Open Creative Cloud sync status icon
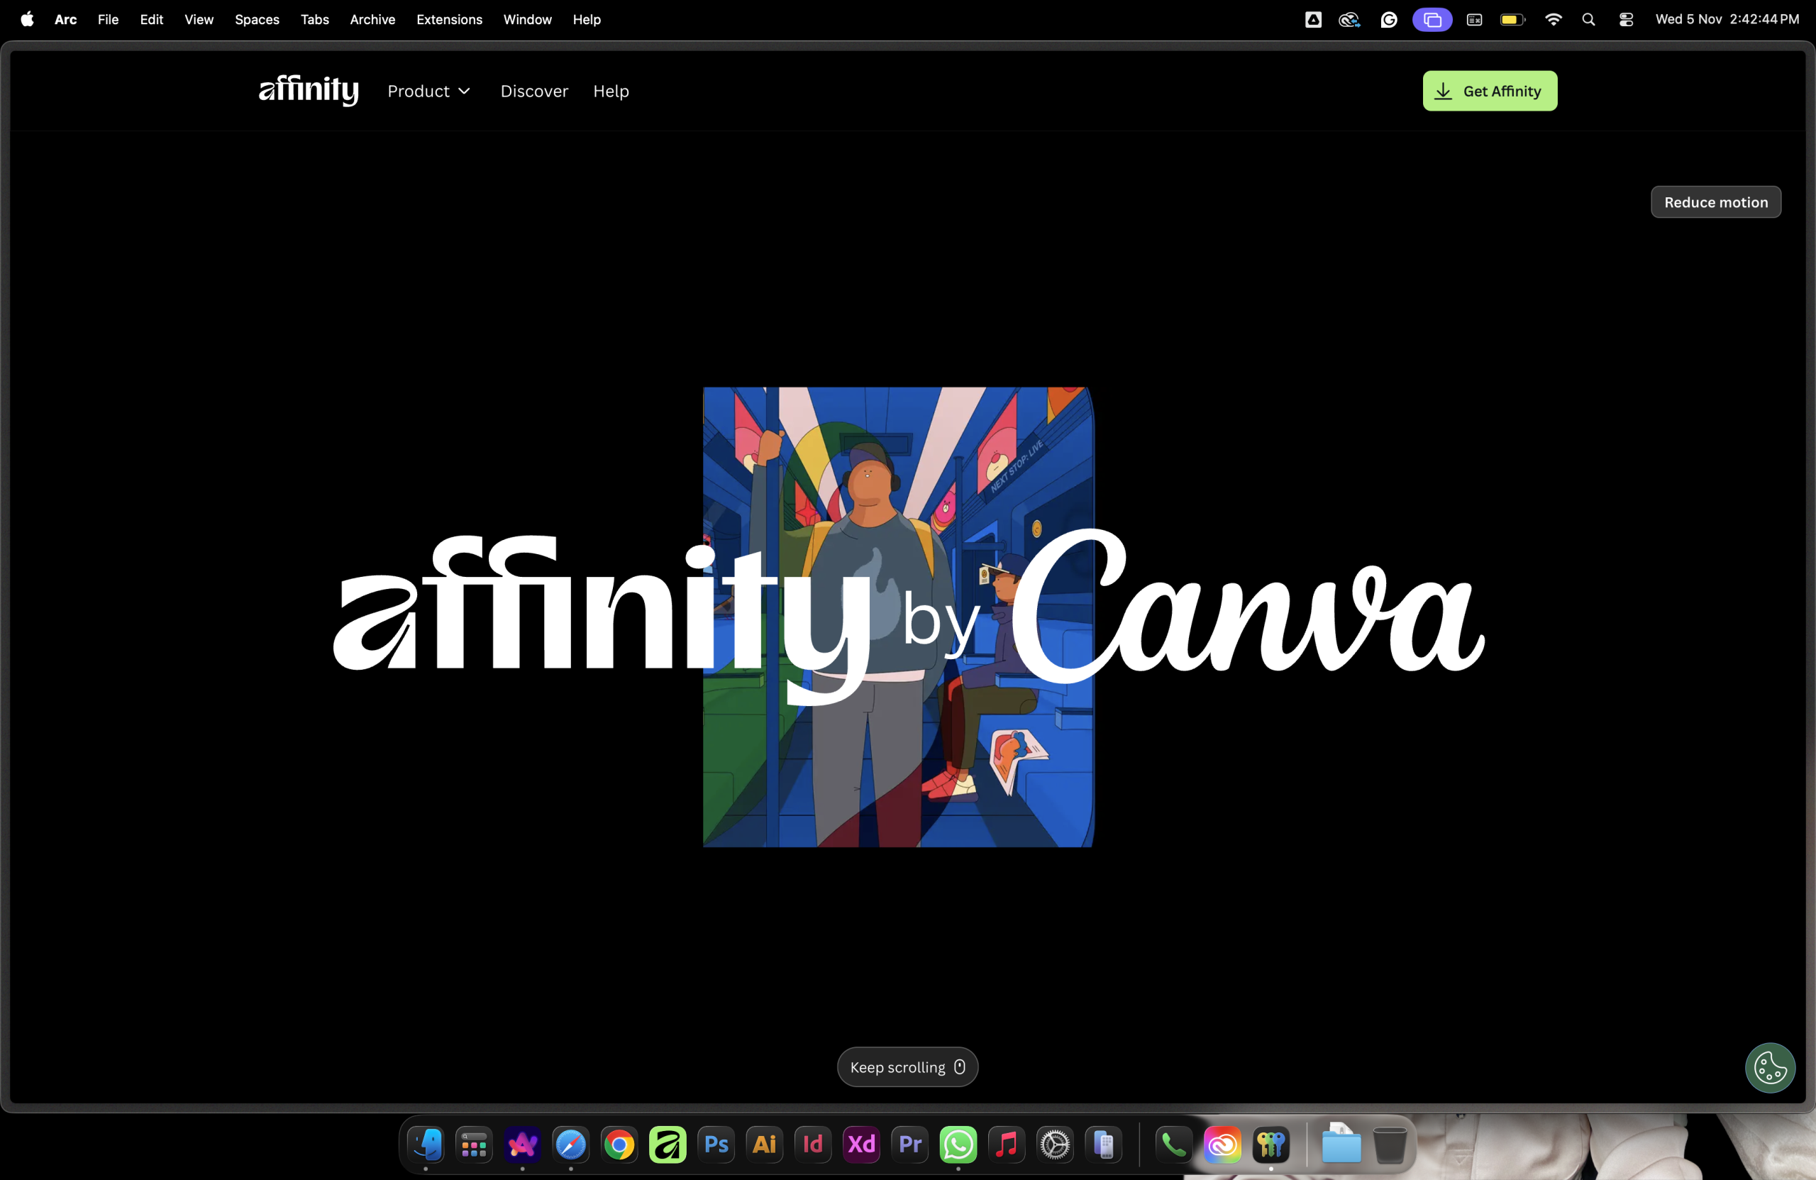1816x1180 pixels. [x=1349, y=20]
